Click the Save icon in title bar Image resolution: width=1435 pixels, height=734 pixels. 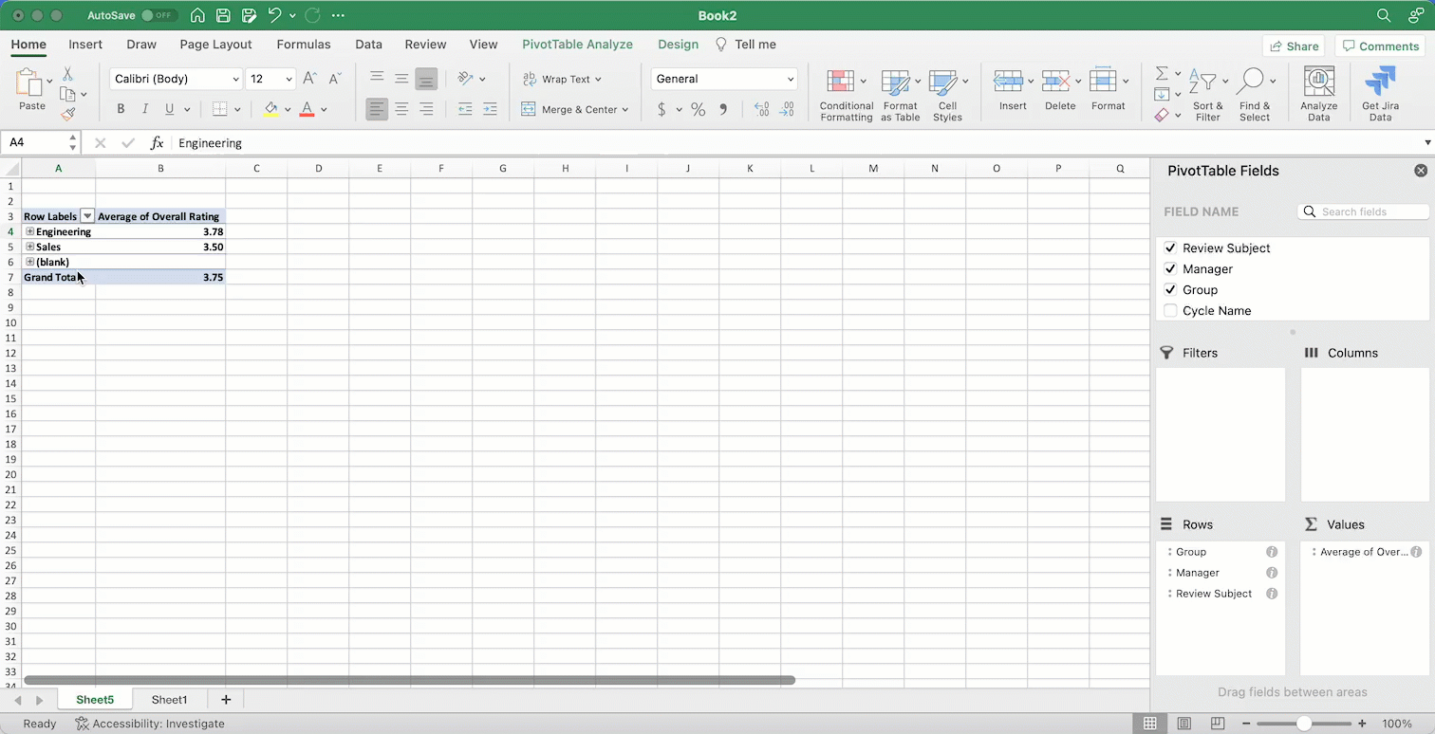223,15
